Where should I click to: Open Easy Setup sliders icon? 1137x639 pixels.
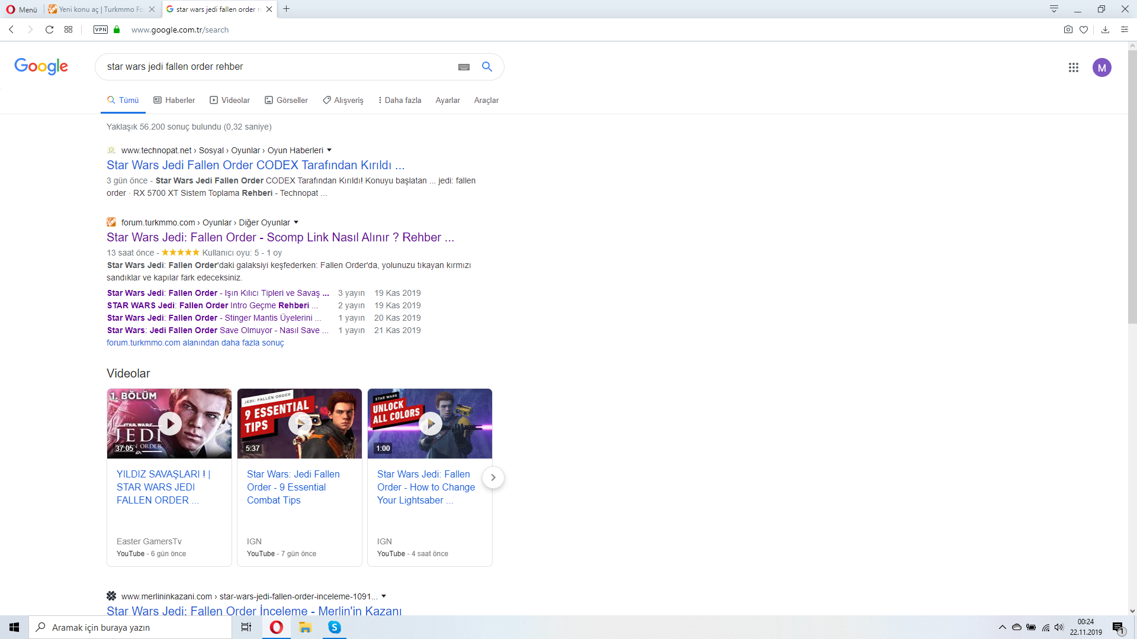tap(1125, 30)
